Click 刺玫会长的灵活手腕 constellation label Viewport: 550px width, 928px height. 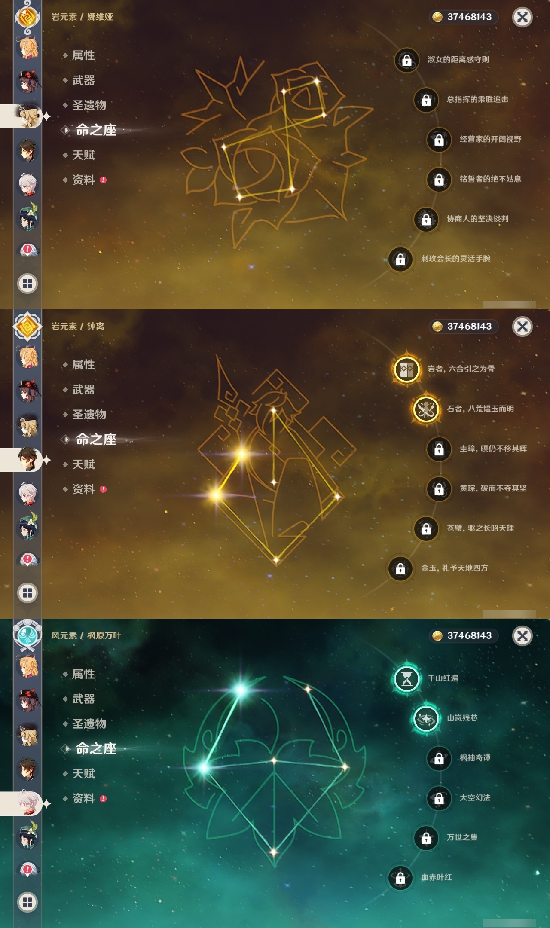click(455, 259)
